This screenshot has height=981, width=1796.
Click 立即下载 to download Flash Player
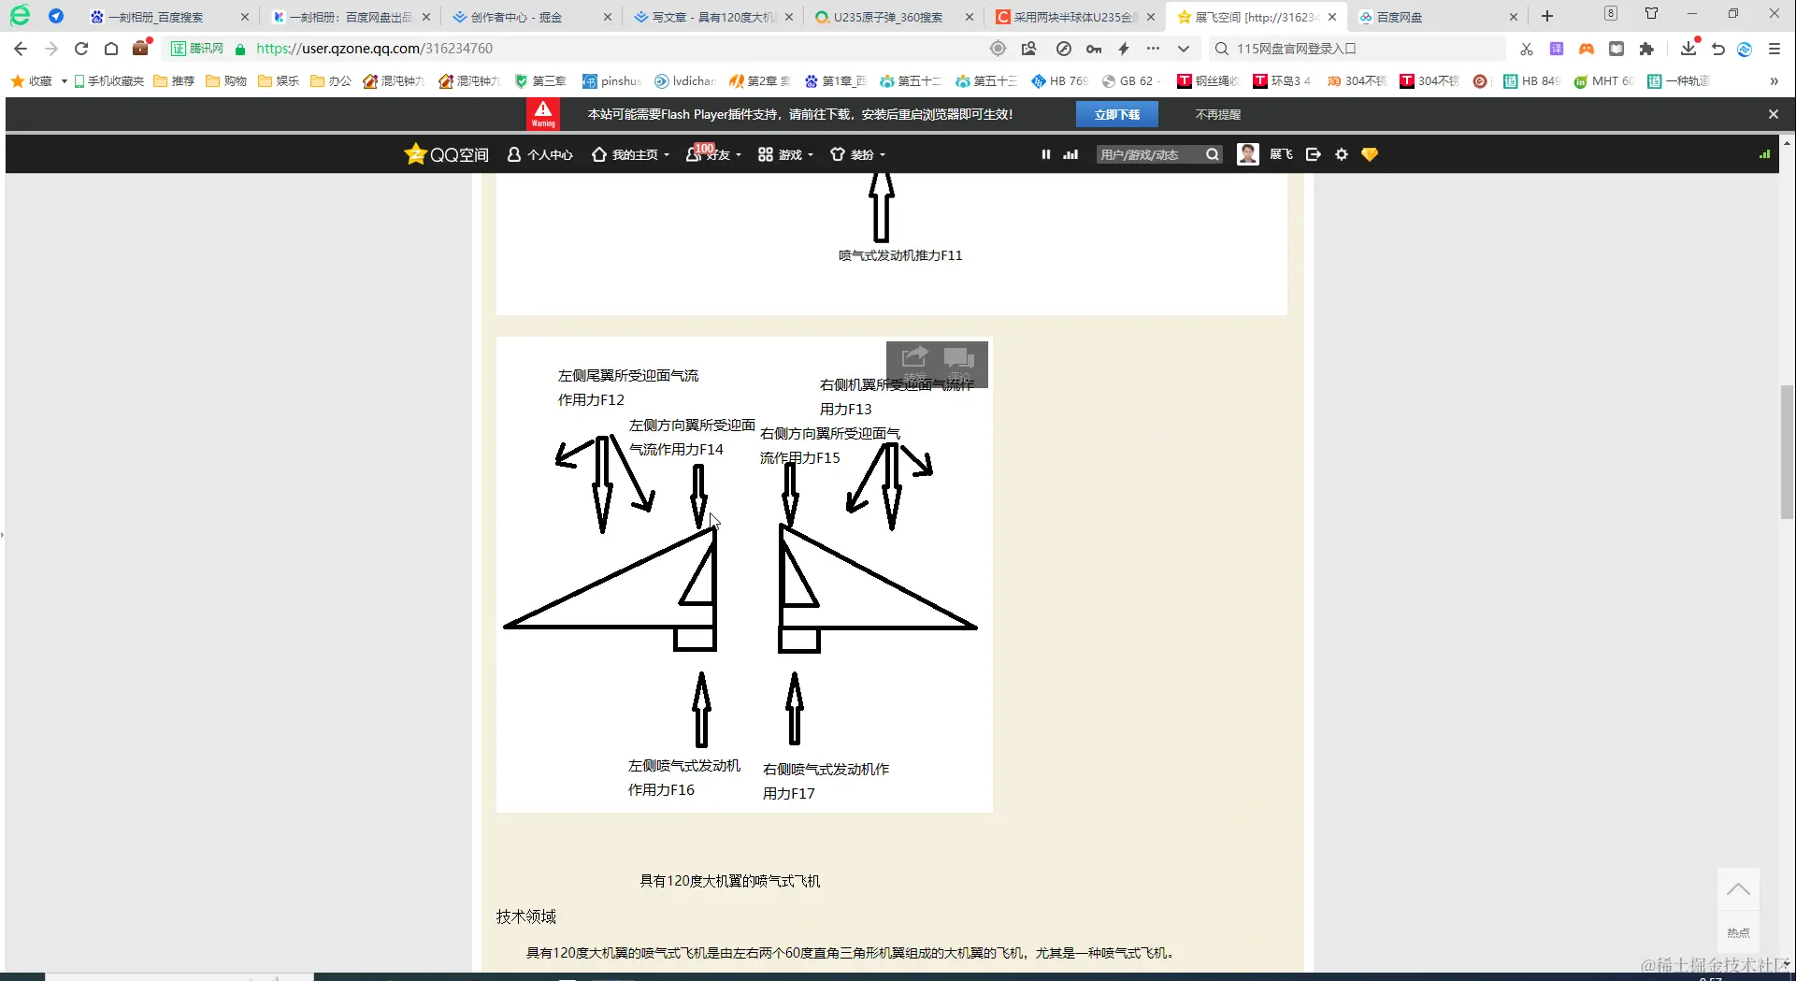1117,113
